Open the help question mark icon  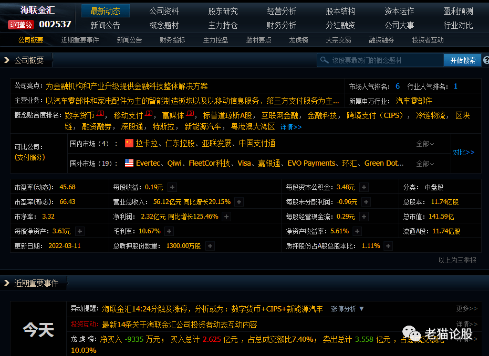pyautogui.click(x=486, y=60)
